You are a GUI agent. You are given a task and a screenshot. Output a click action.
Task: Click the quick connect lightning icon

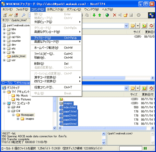(x=10, y=15)
